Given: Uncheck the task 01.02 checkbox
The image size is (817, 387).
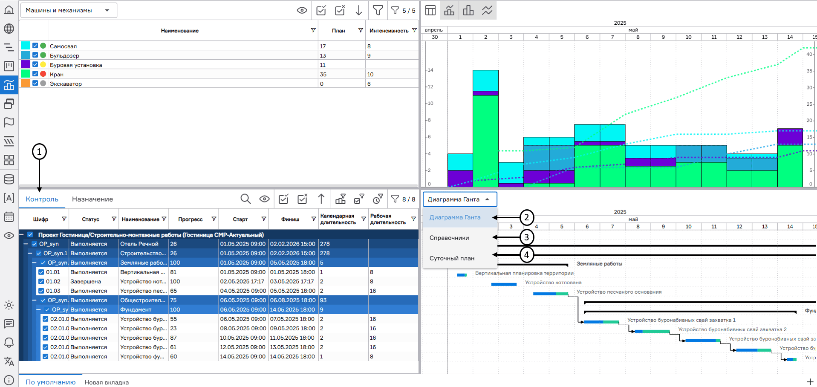Looking at the screenshot, I should [41, 281].
